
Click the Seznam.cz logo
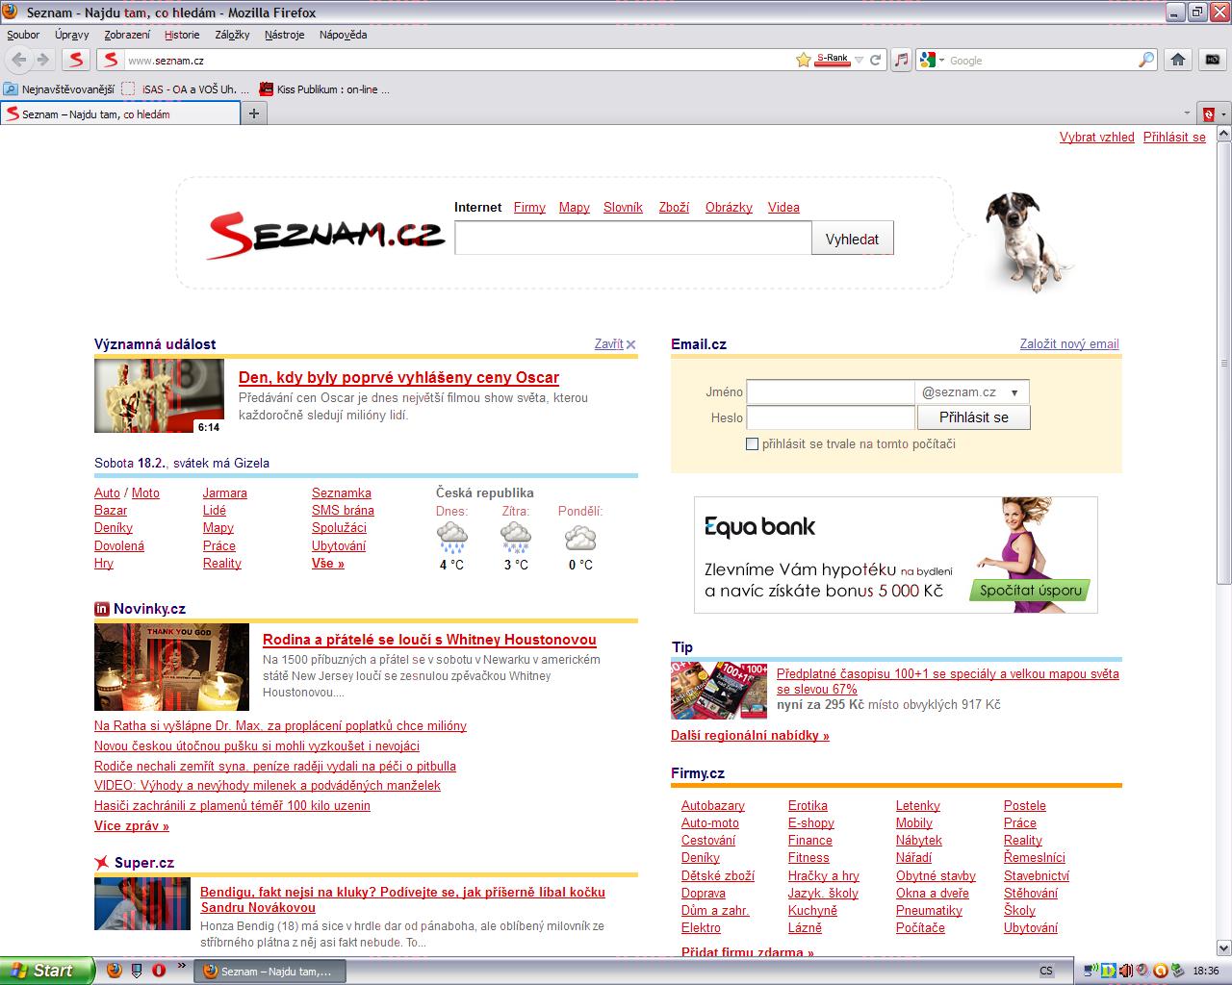coord(325,236)
